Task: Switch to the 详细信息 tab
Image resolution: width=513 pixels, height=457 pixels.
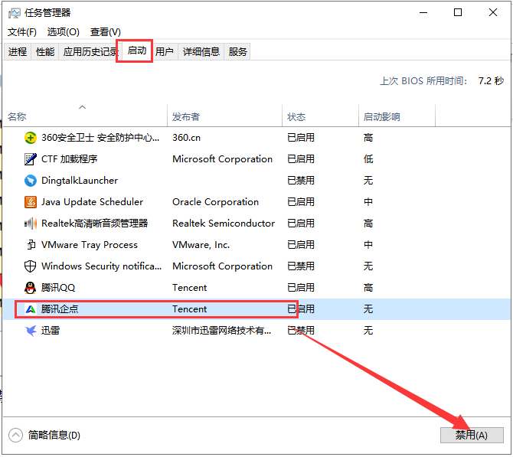Action: coord(201,52)
